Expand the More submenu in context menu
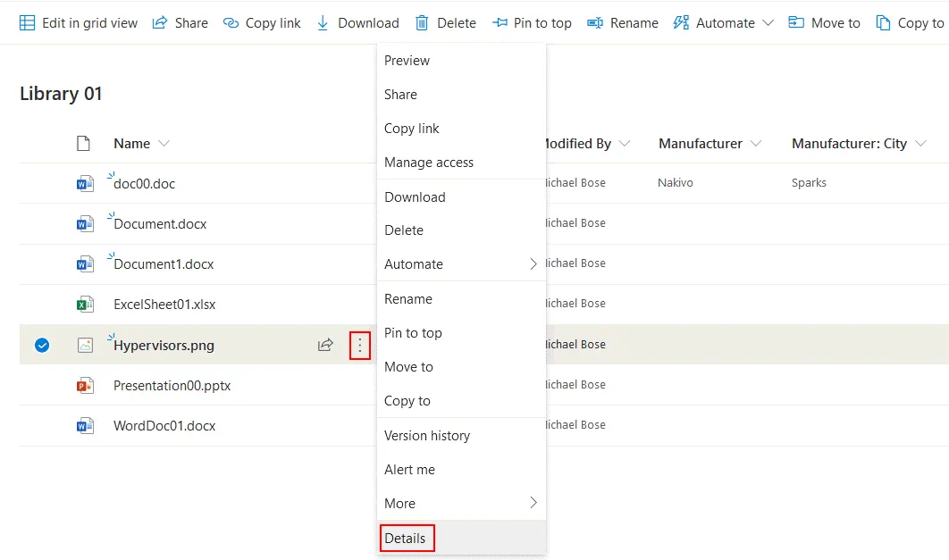The height and width of the screenshot is (560, 949). pos(533,503)
